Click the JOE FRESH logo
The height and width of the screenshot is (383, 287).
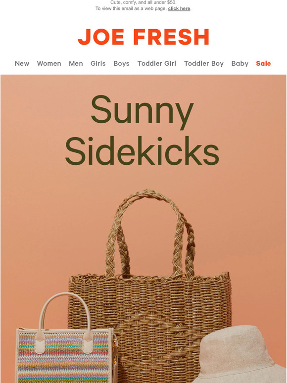[x=143, y=37]
